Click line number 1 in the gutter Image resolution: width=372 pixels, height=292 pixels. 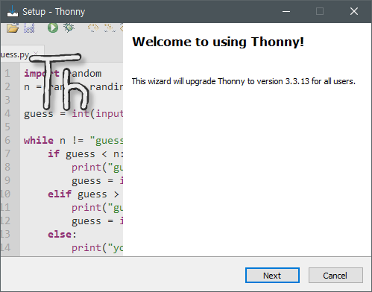point(7,74)
